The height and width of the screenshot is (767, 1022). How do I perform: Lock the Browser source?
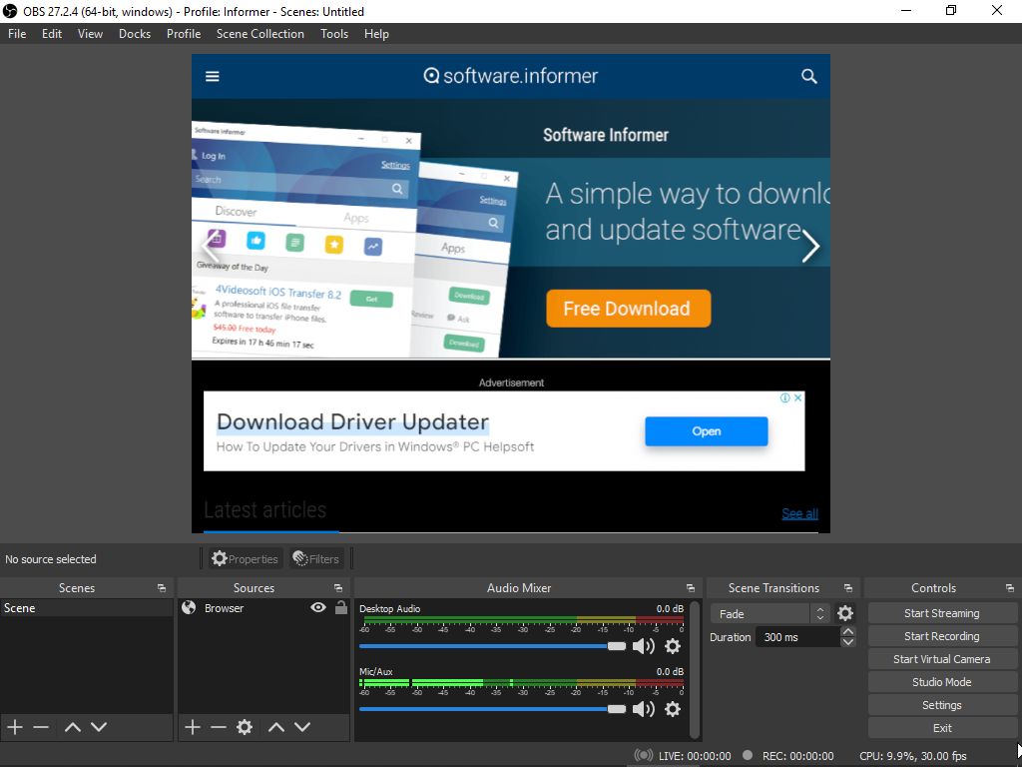[340, 607]
